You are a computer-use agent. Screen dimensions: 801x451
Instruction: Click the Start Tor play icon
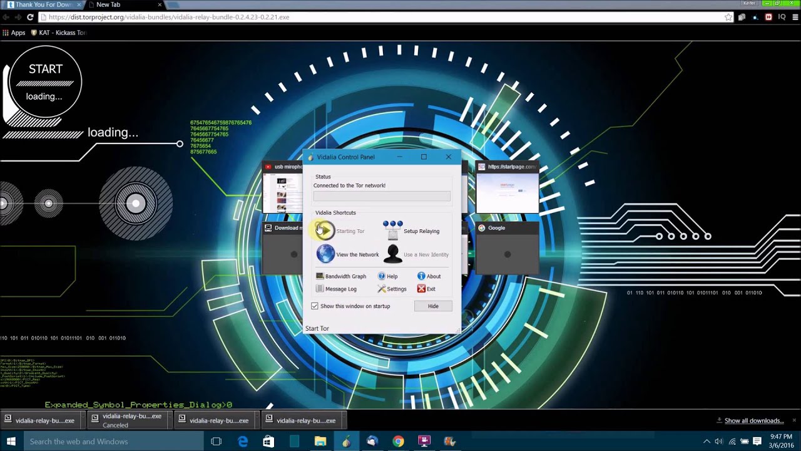point(325,231)
